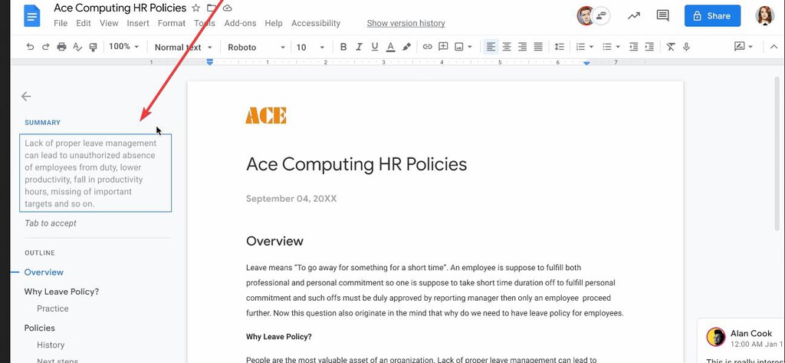Jump to Why Leave Policy? outline heading
Viewport: 785px width, 363px height.
click(61, 292)
